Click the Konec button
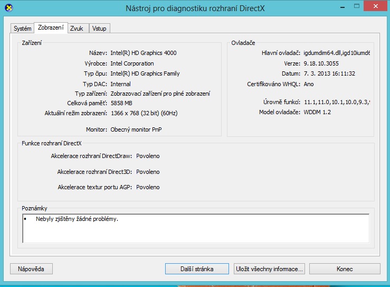The width and height of the screenshot is (390, 287). (345, 269)
